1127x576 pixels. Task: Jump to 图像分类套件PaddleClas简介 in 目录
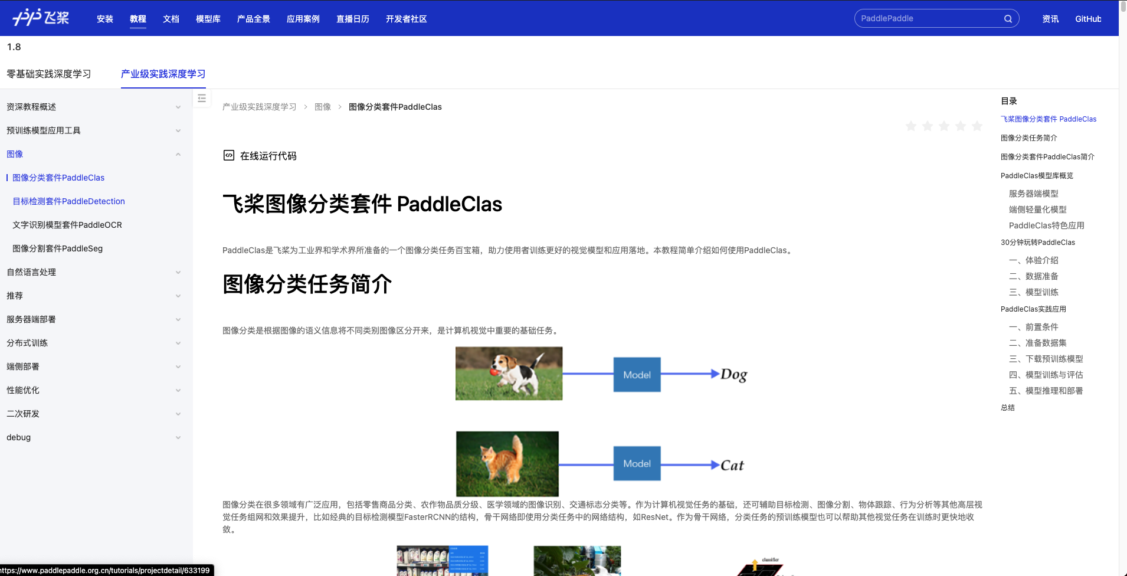coord(1047,157)
